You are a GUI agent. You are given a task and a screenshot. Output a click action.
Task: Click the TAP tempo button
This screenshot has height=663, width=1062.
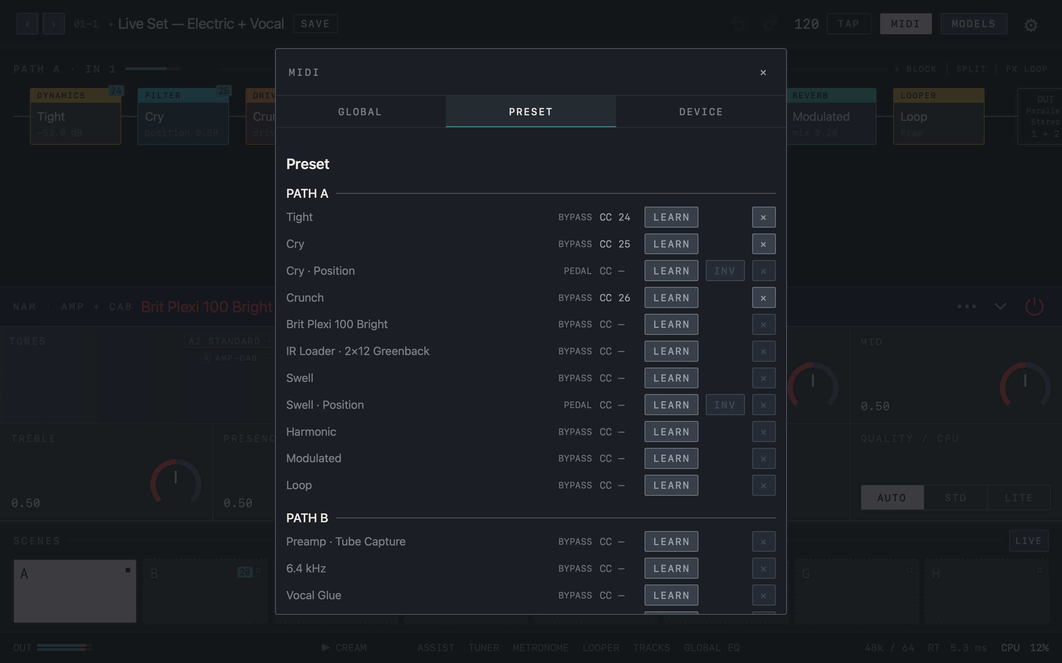(849, 24)
